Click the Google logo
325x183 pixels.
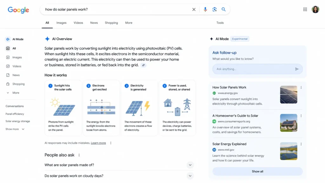pos(18,10)
